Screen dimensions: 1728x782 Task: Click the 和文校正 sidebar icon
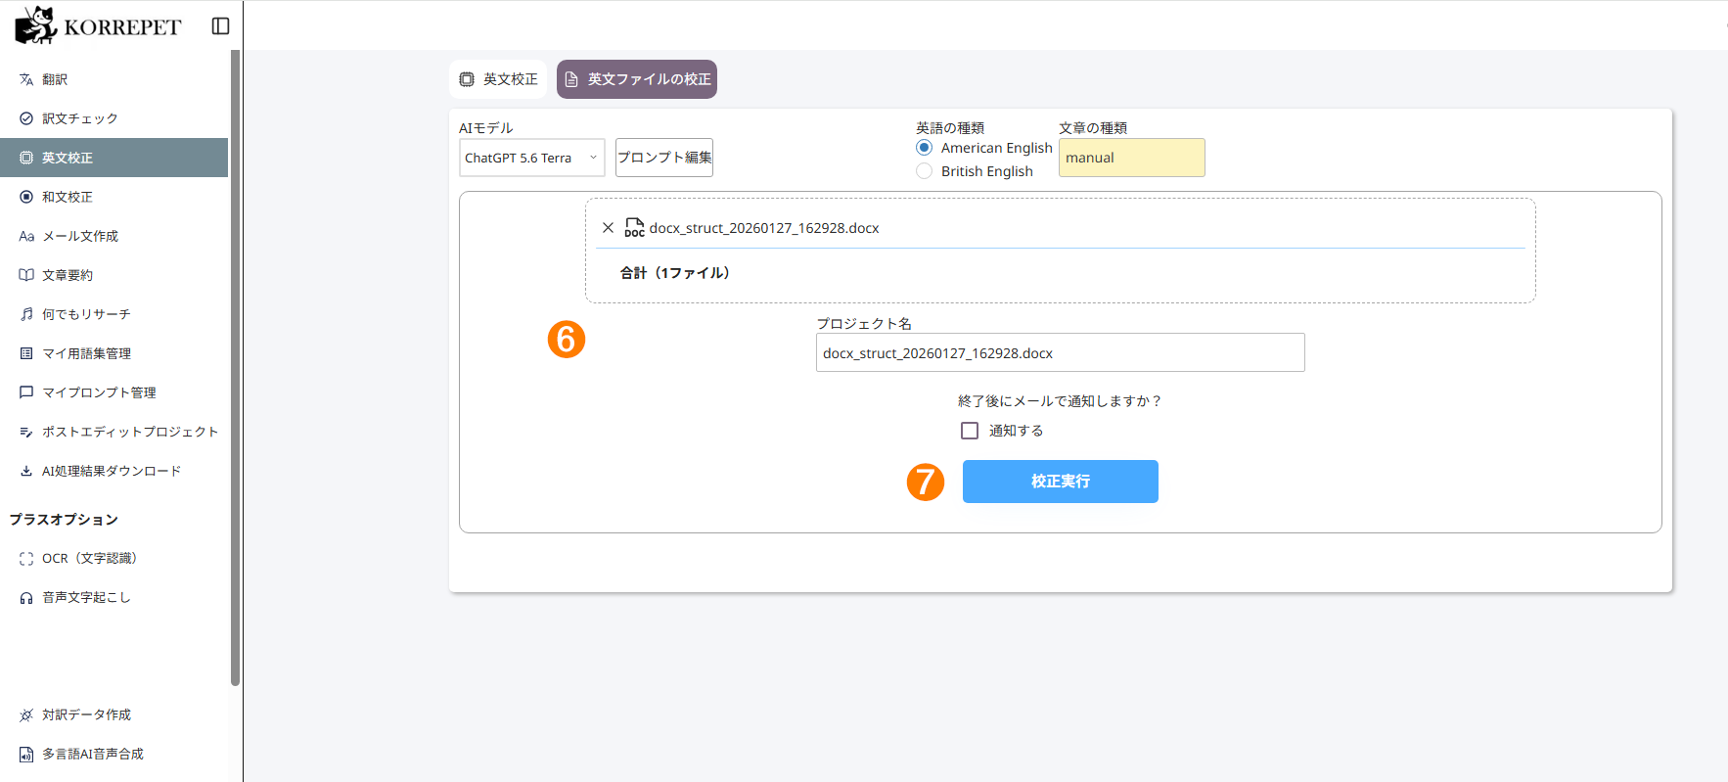point(26,197)
